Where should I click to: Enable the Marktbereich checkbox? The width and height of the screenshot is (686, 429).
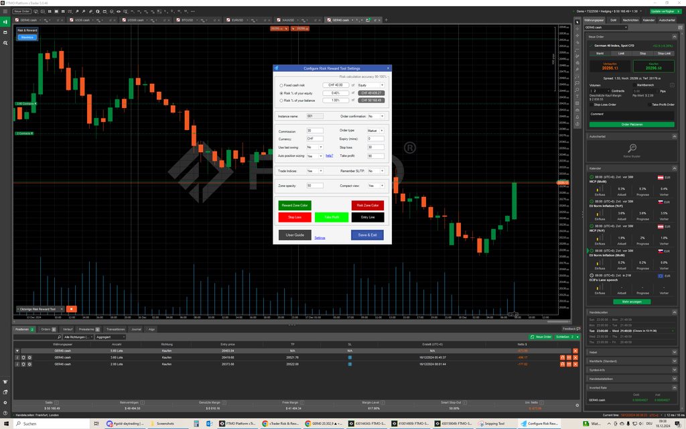click(634, 85)
